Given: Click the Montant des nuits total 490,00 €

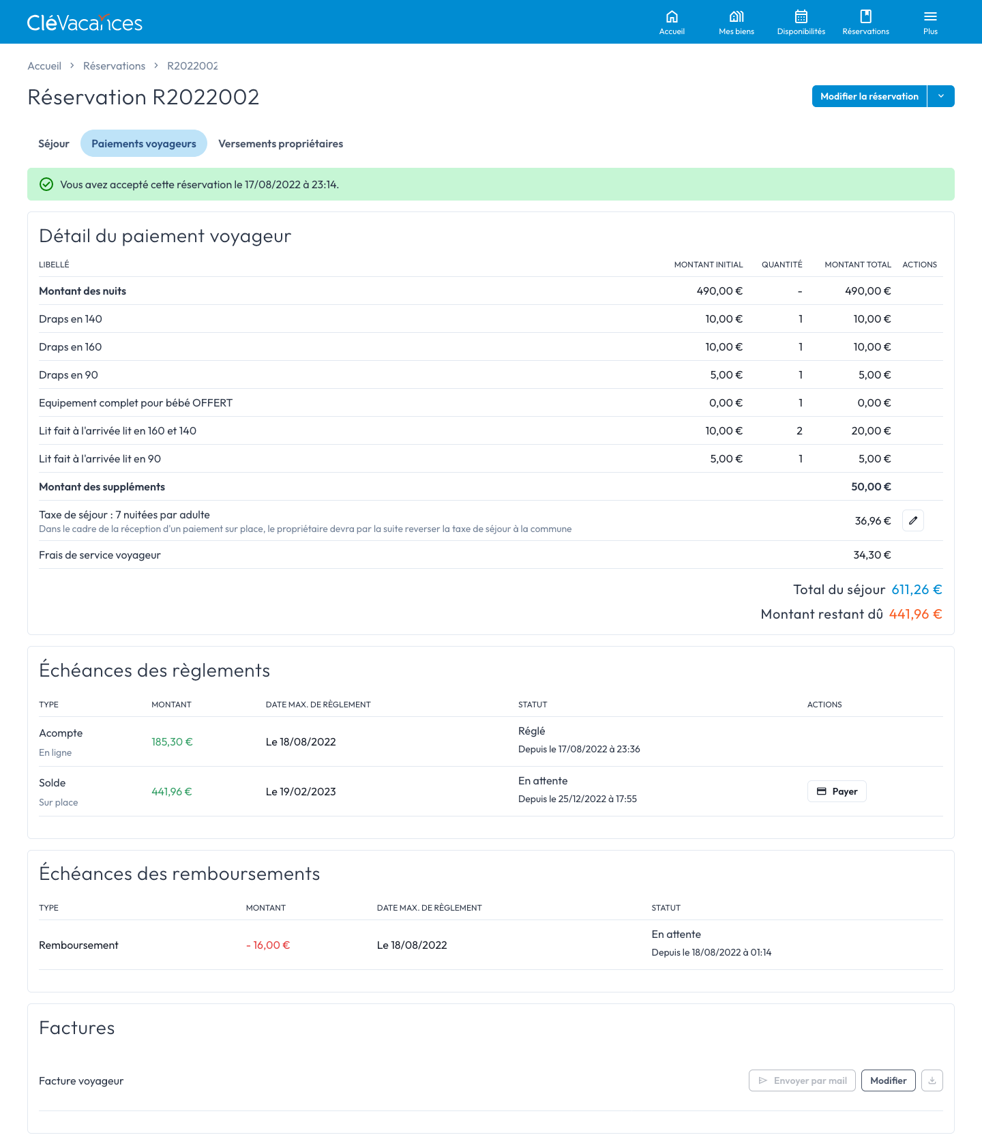Looking at the screenshot, I should [x=868, y=291].
